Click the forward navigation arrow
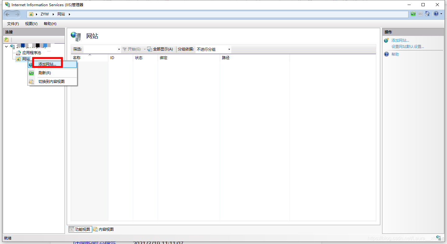447x244 pixels. click(17, 14)
